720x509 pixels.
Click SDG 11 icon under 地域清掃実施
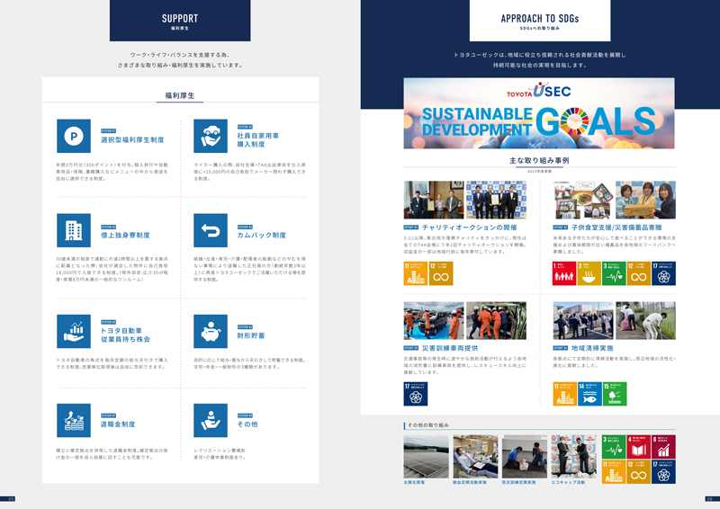click(565, 394)
